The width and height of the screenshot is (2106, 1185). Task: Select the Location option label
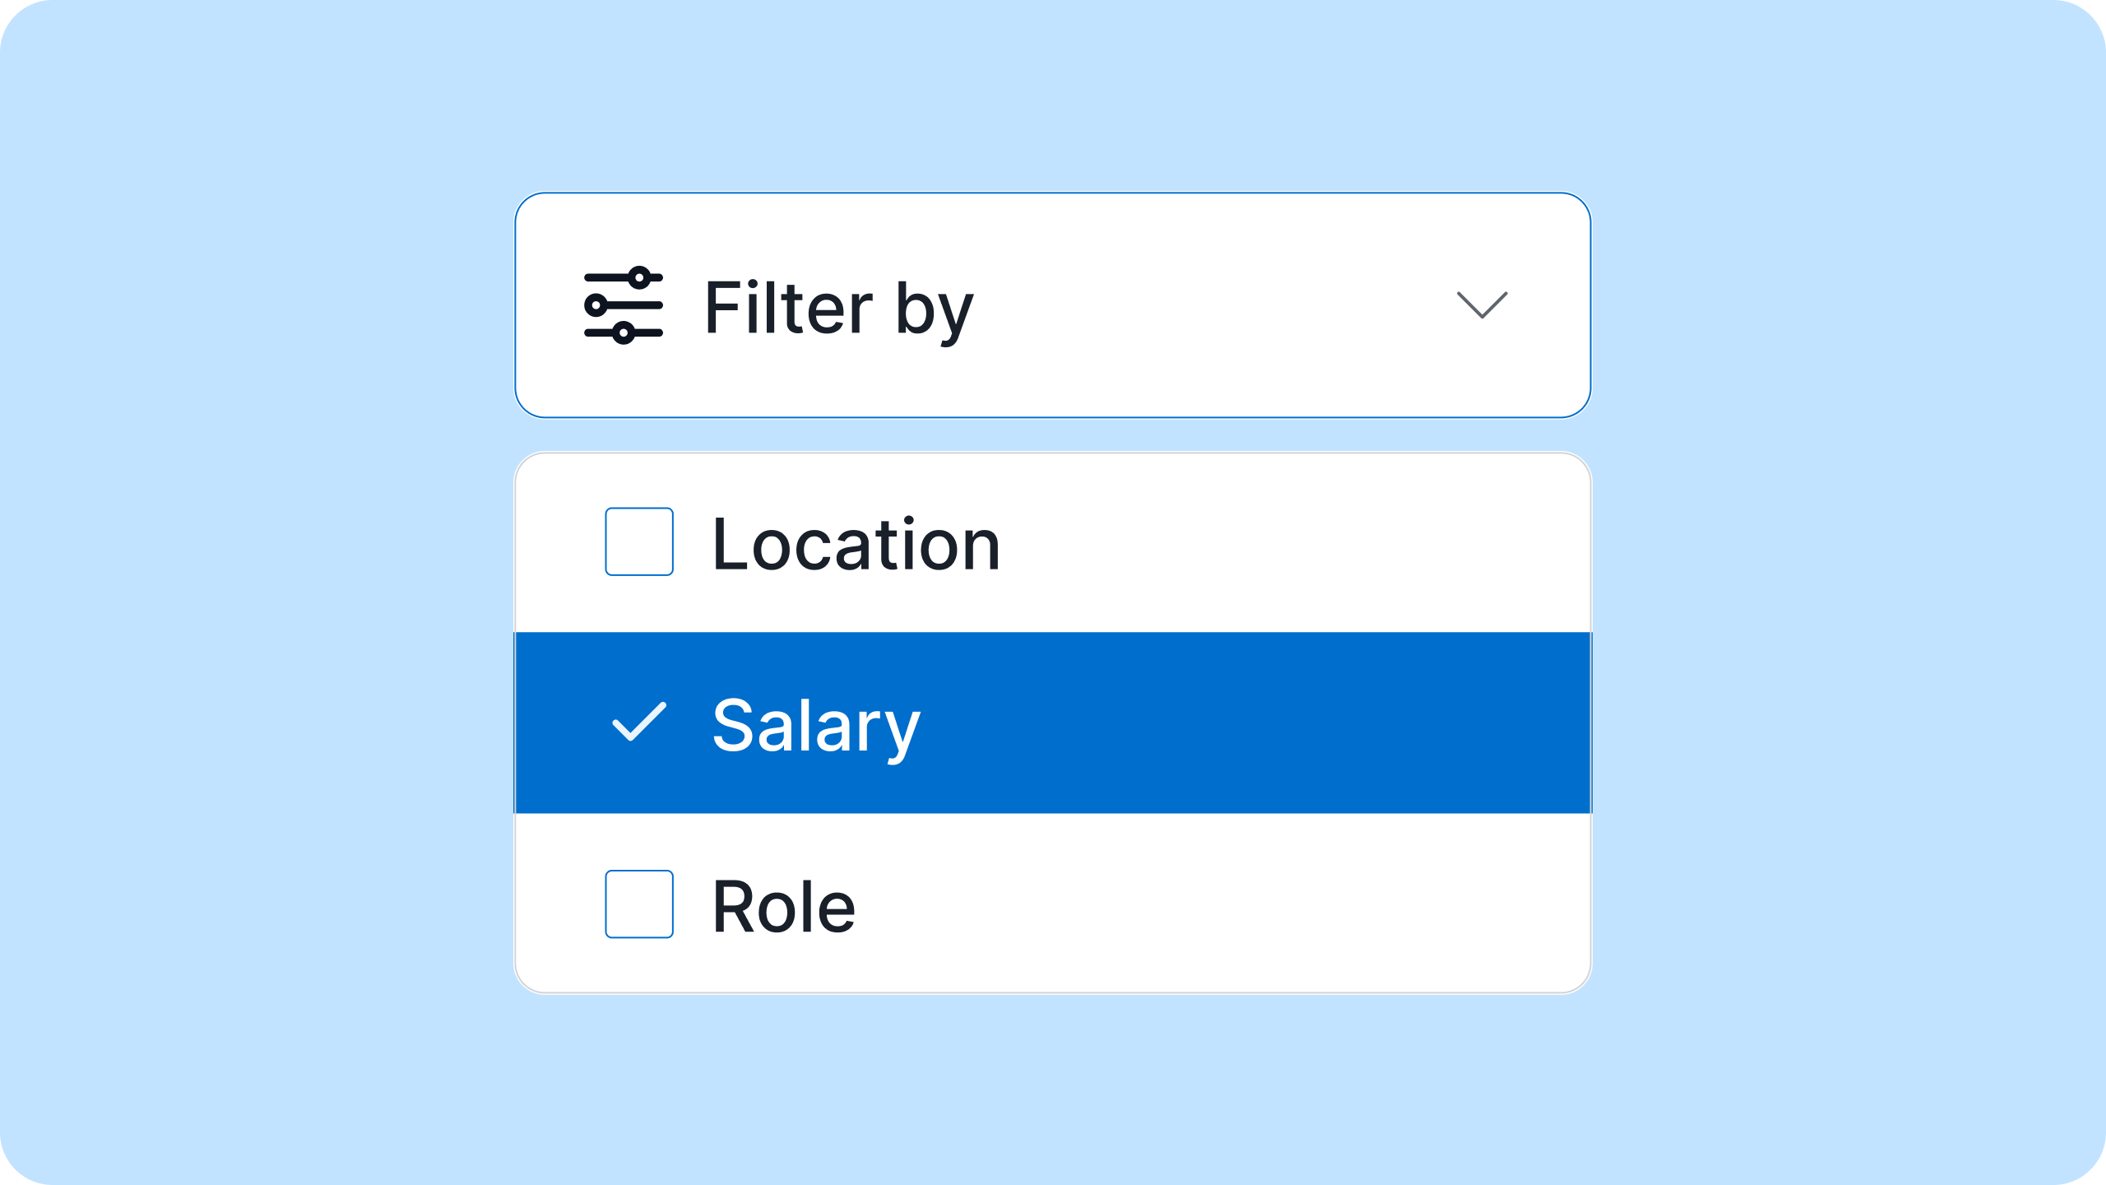pyautogui.click(x=856, y=543)
